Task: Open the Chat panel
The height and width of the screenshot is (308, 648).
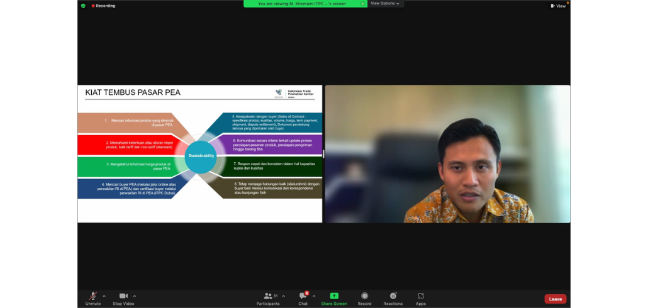Action: point(303,296)
